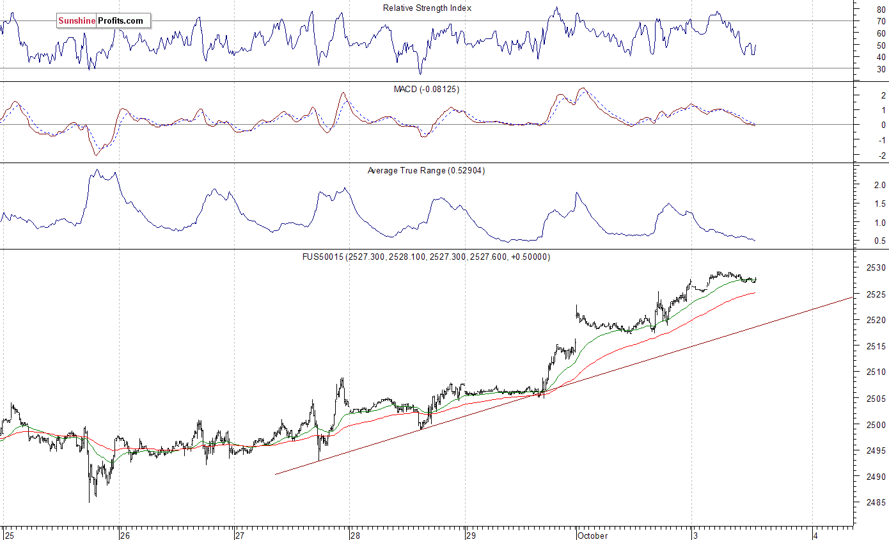Click the 2515 price axis value
The width and height of the screenshot is (889, 540).
pos(876,346)
